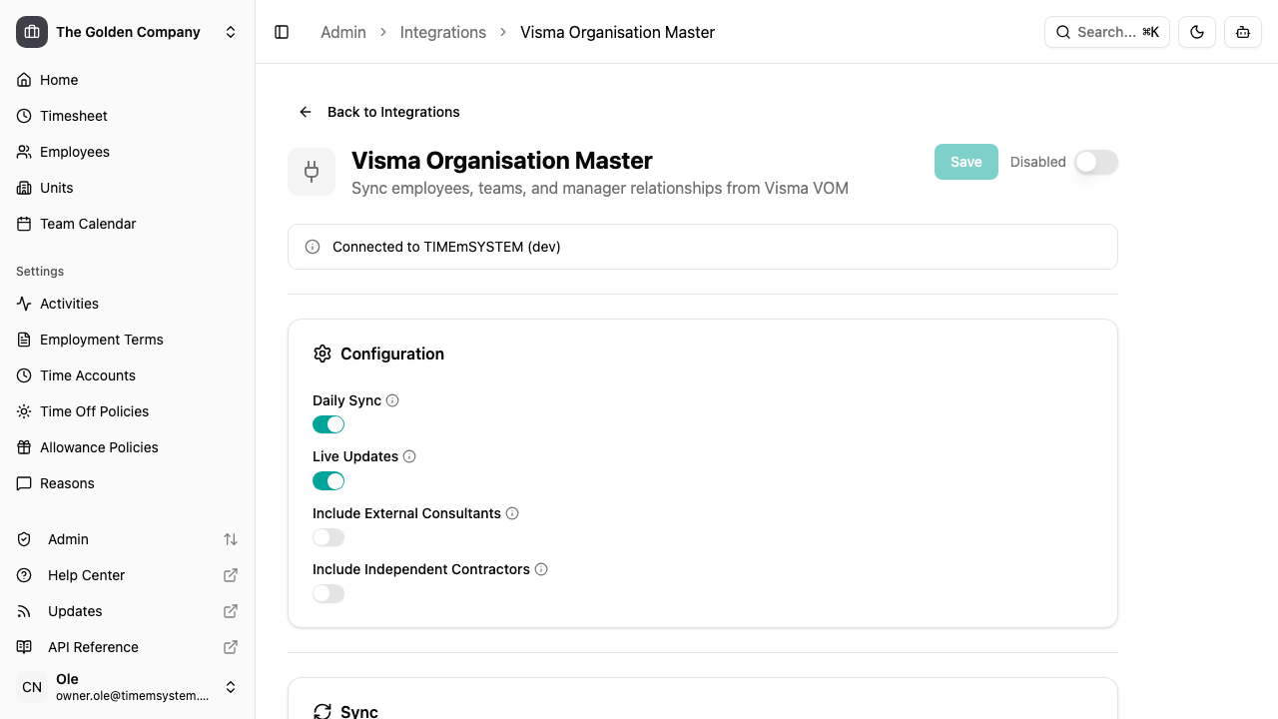Click the Configuration gear icon
Screen dimensions: 1278x719
click(x=321, y=354)
